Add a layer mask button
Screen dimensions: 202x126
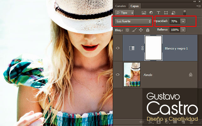pos(158,122)
